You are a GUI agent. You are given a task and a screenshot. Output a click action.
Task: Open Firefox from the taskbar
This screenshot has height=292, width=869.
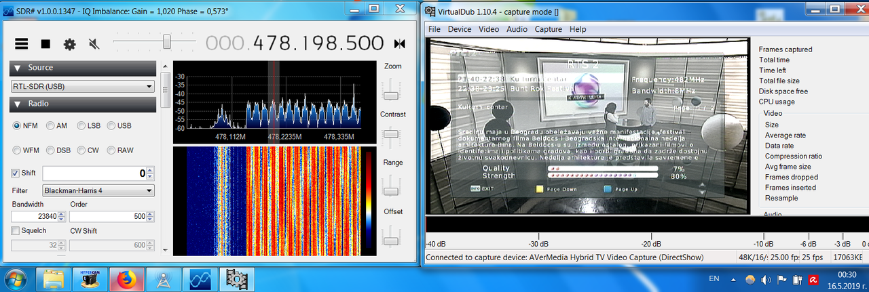pos(127,279)
